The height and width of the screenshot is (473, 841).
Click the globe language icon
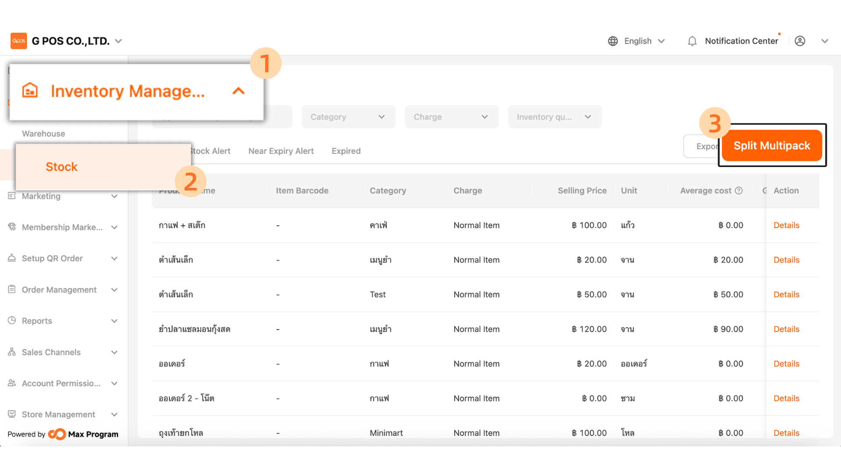(613, 41)
